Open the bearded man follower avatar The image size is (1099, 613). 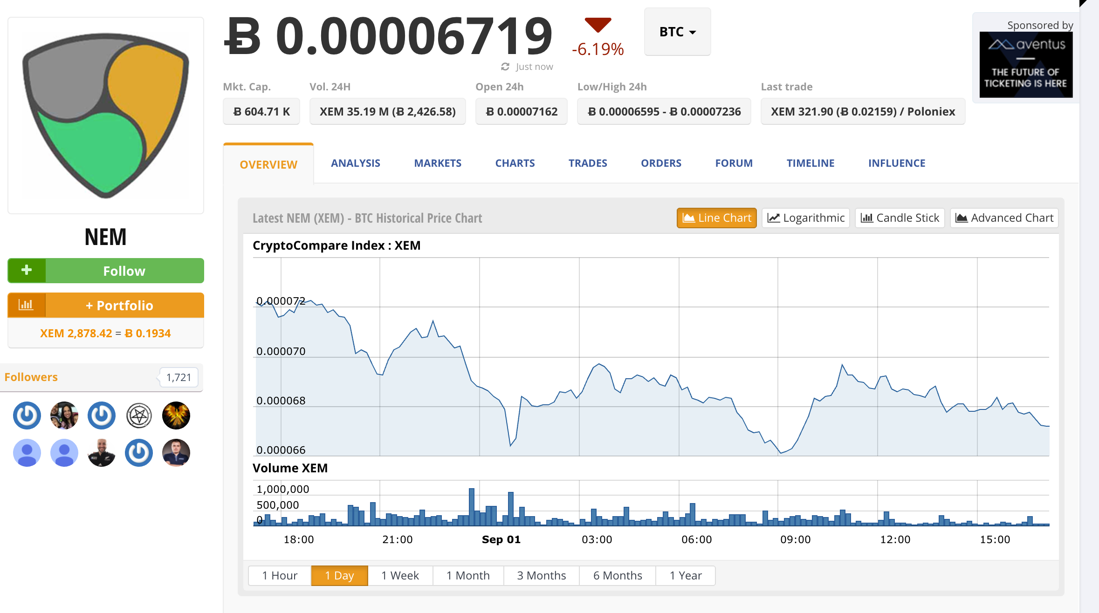102,453
